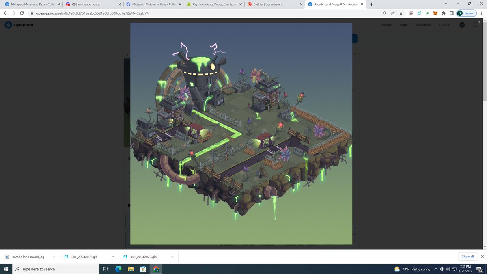The image size is (487, 274).
Task: Click the site lock icon
Action: 32,13
